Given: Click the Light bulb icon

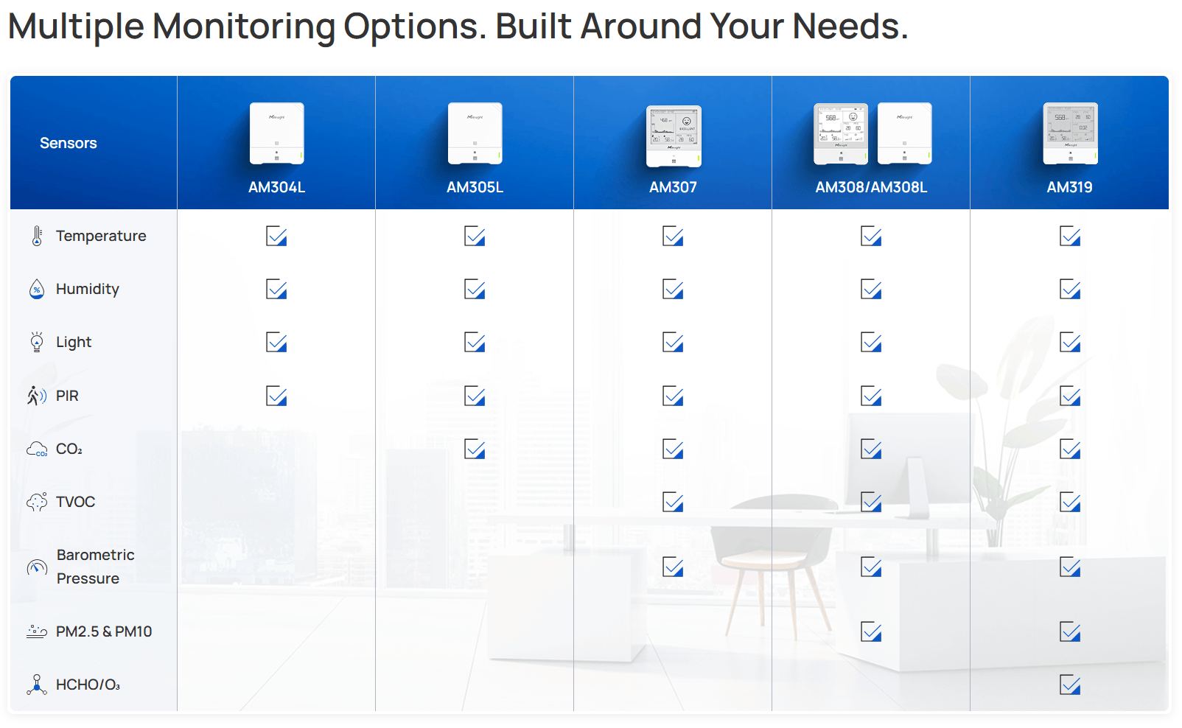Looking at the screenshot, I should point(37,342).
